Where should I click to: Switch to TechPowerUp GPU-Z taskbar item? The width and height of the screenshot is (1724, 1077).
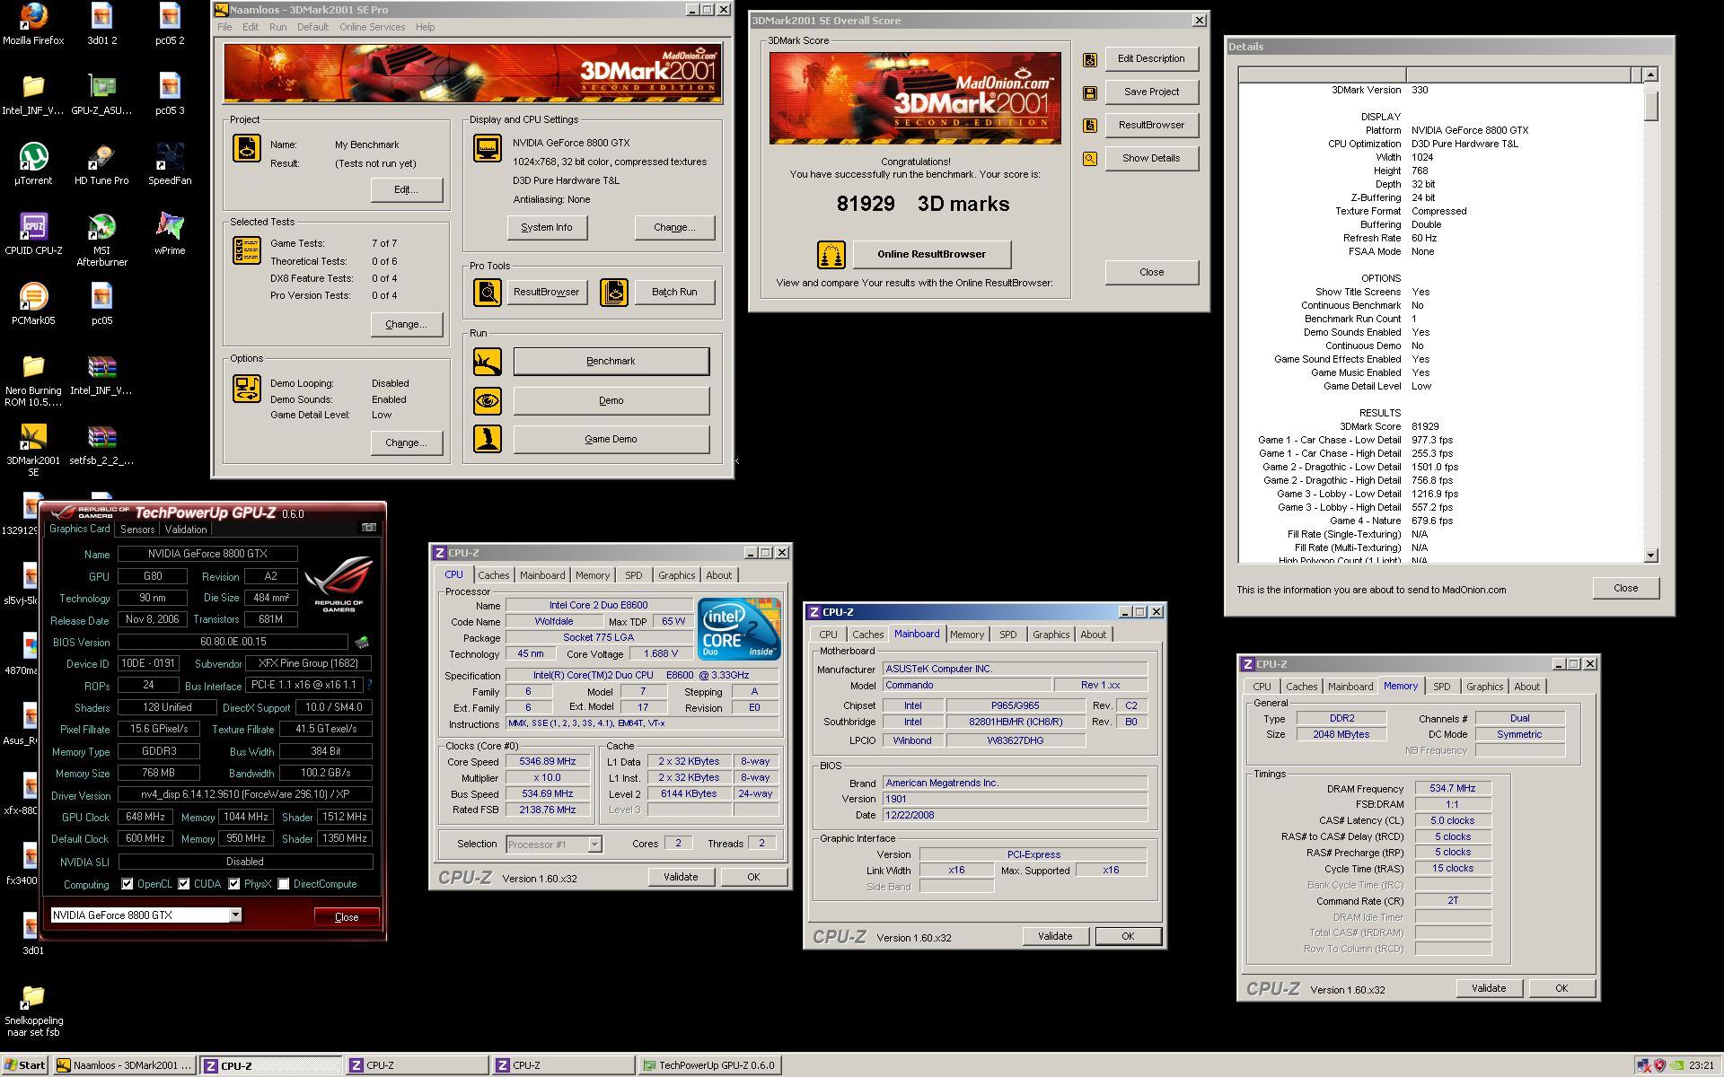tap(708, 1065)
